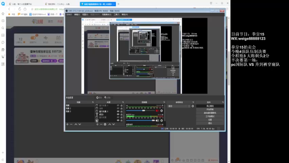Remove selected scene with minus icon
Screen dimensions: 289x163
[x=71, y=124]
